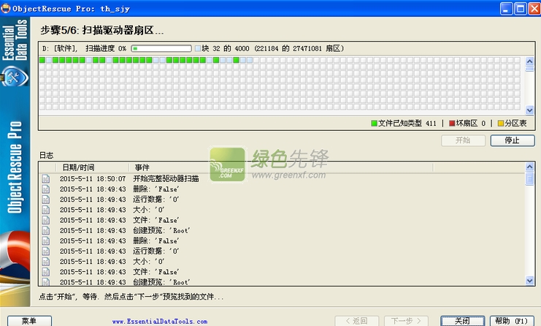This screenshot has width=541, height=326.
Task: Click icon beside first 文件: 'False' row
Action: click(46, 220)
